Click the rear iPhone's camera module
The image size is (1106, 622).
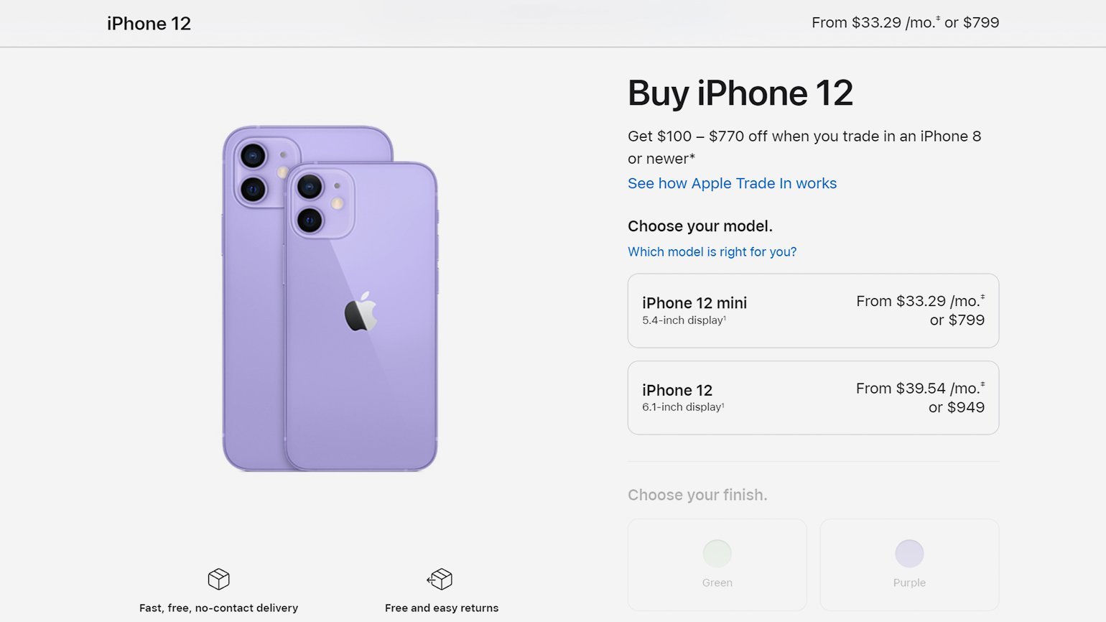(x=262, y=172)
